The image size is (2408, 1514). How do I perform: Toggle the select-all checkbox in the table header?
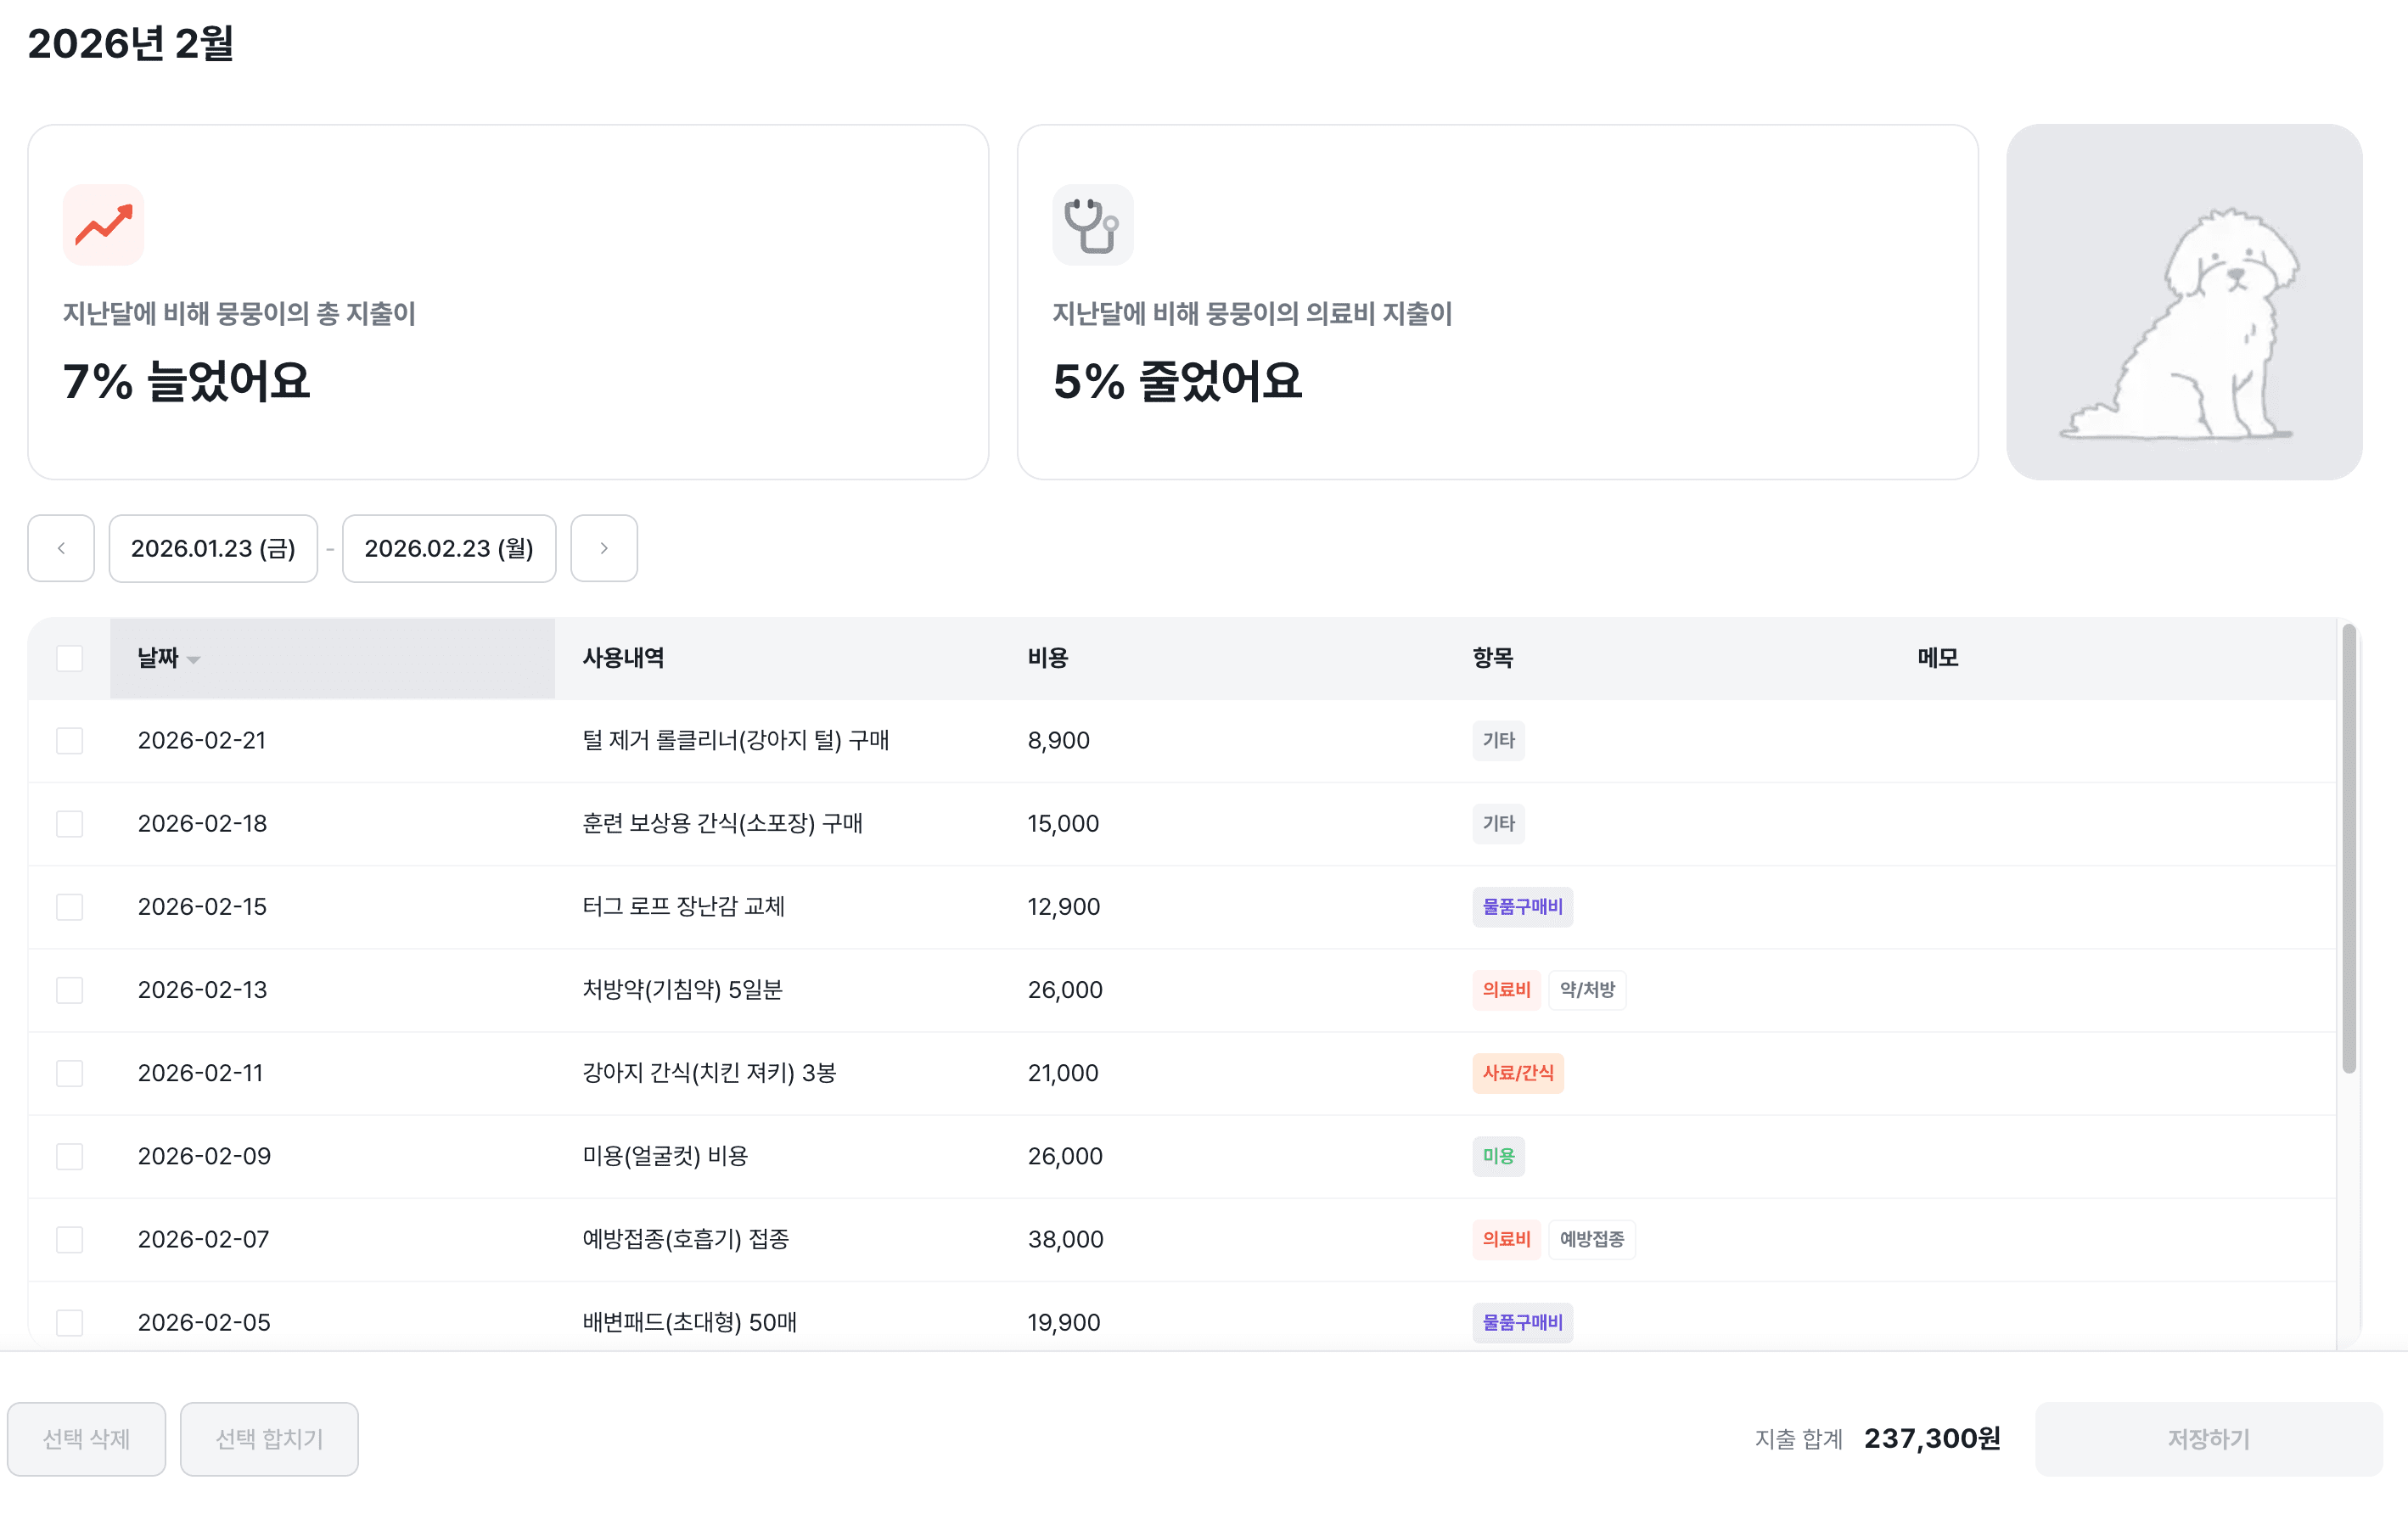pyautogui.click(x=70, y=657)
